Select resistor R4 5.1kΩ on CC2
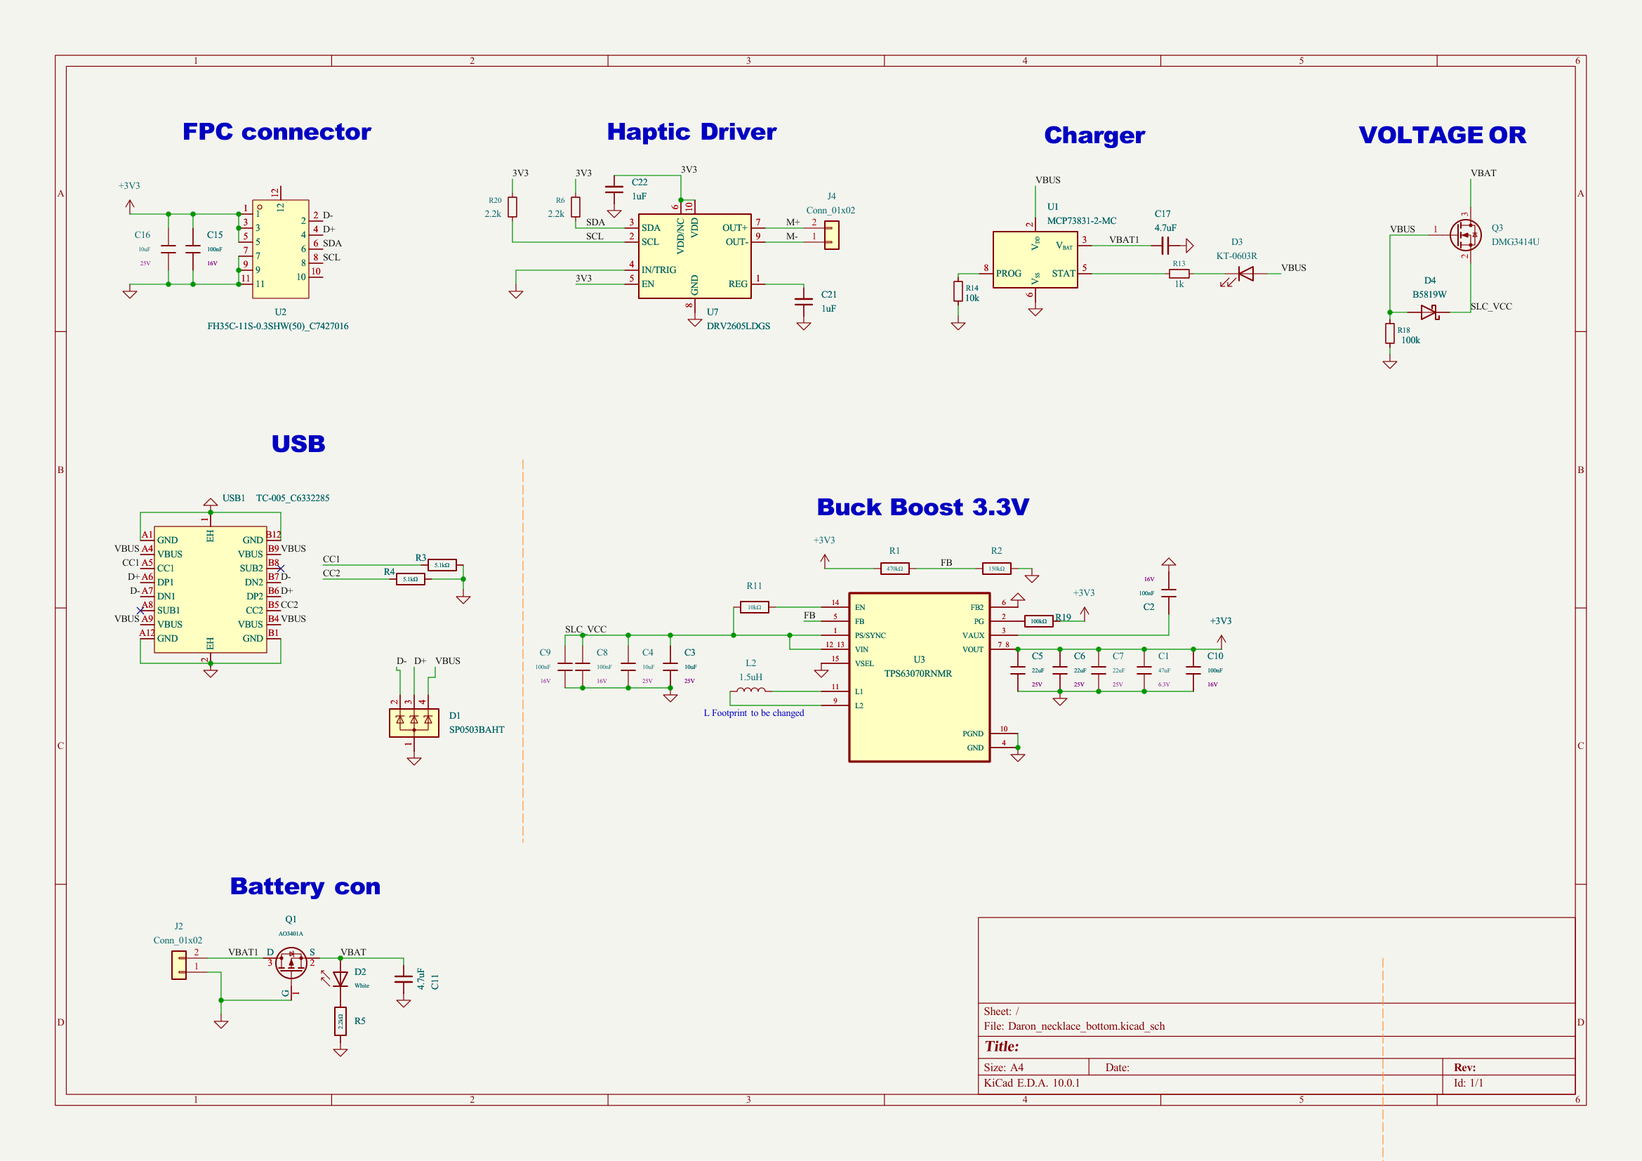Screen dimensions: 1642x1161 [411, 579]
